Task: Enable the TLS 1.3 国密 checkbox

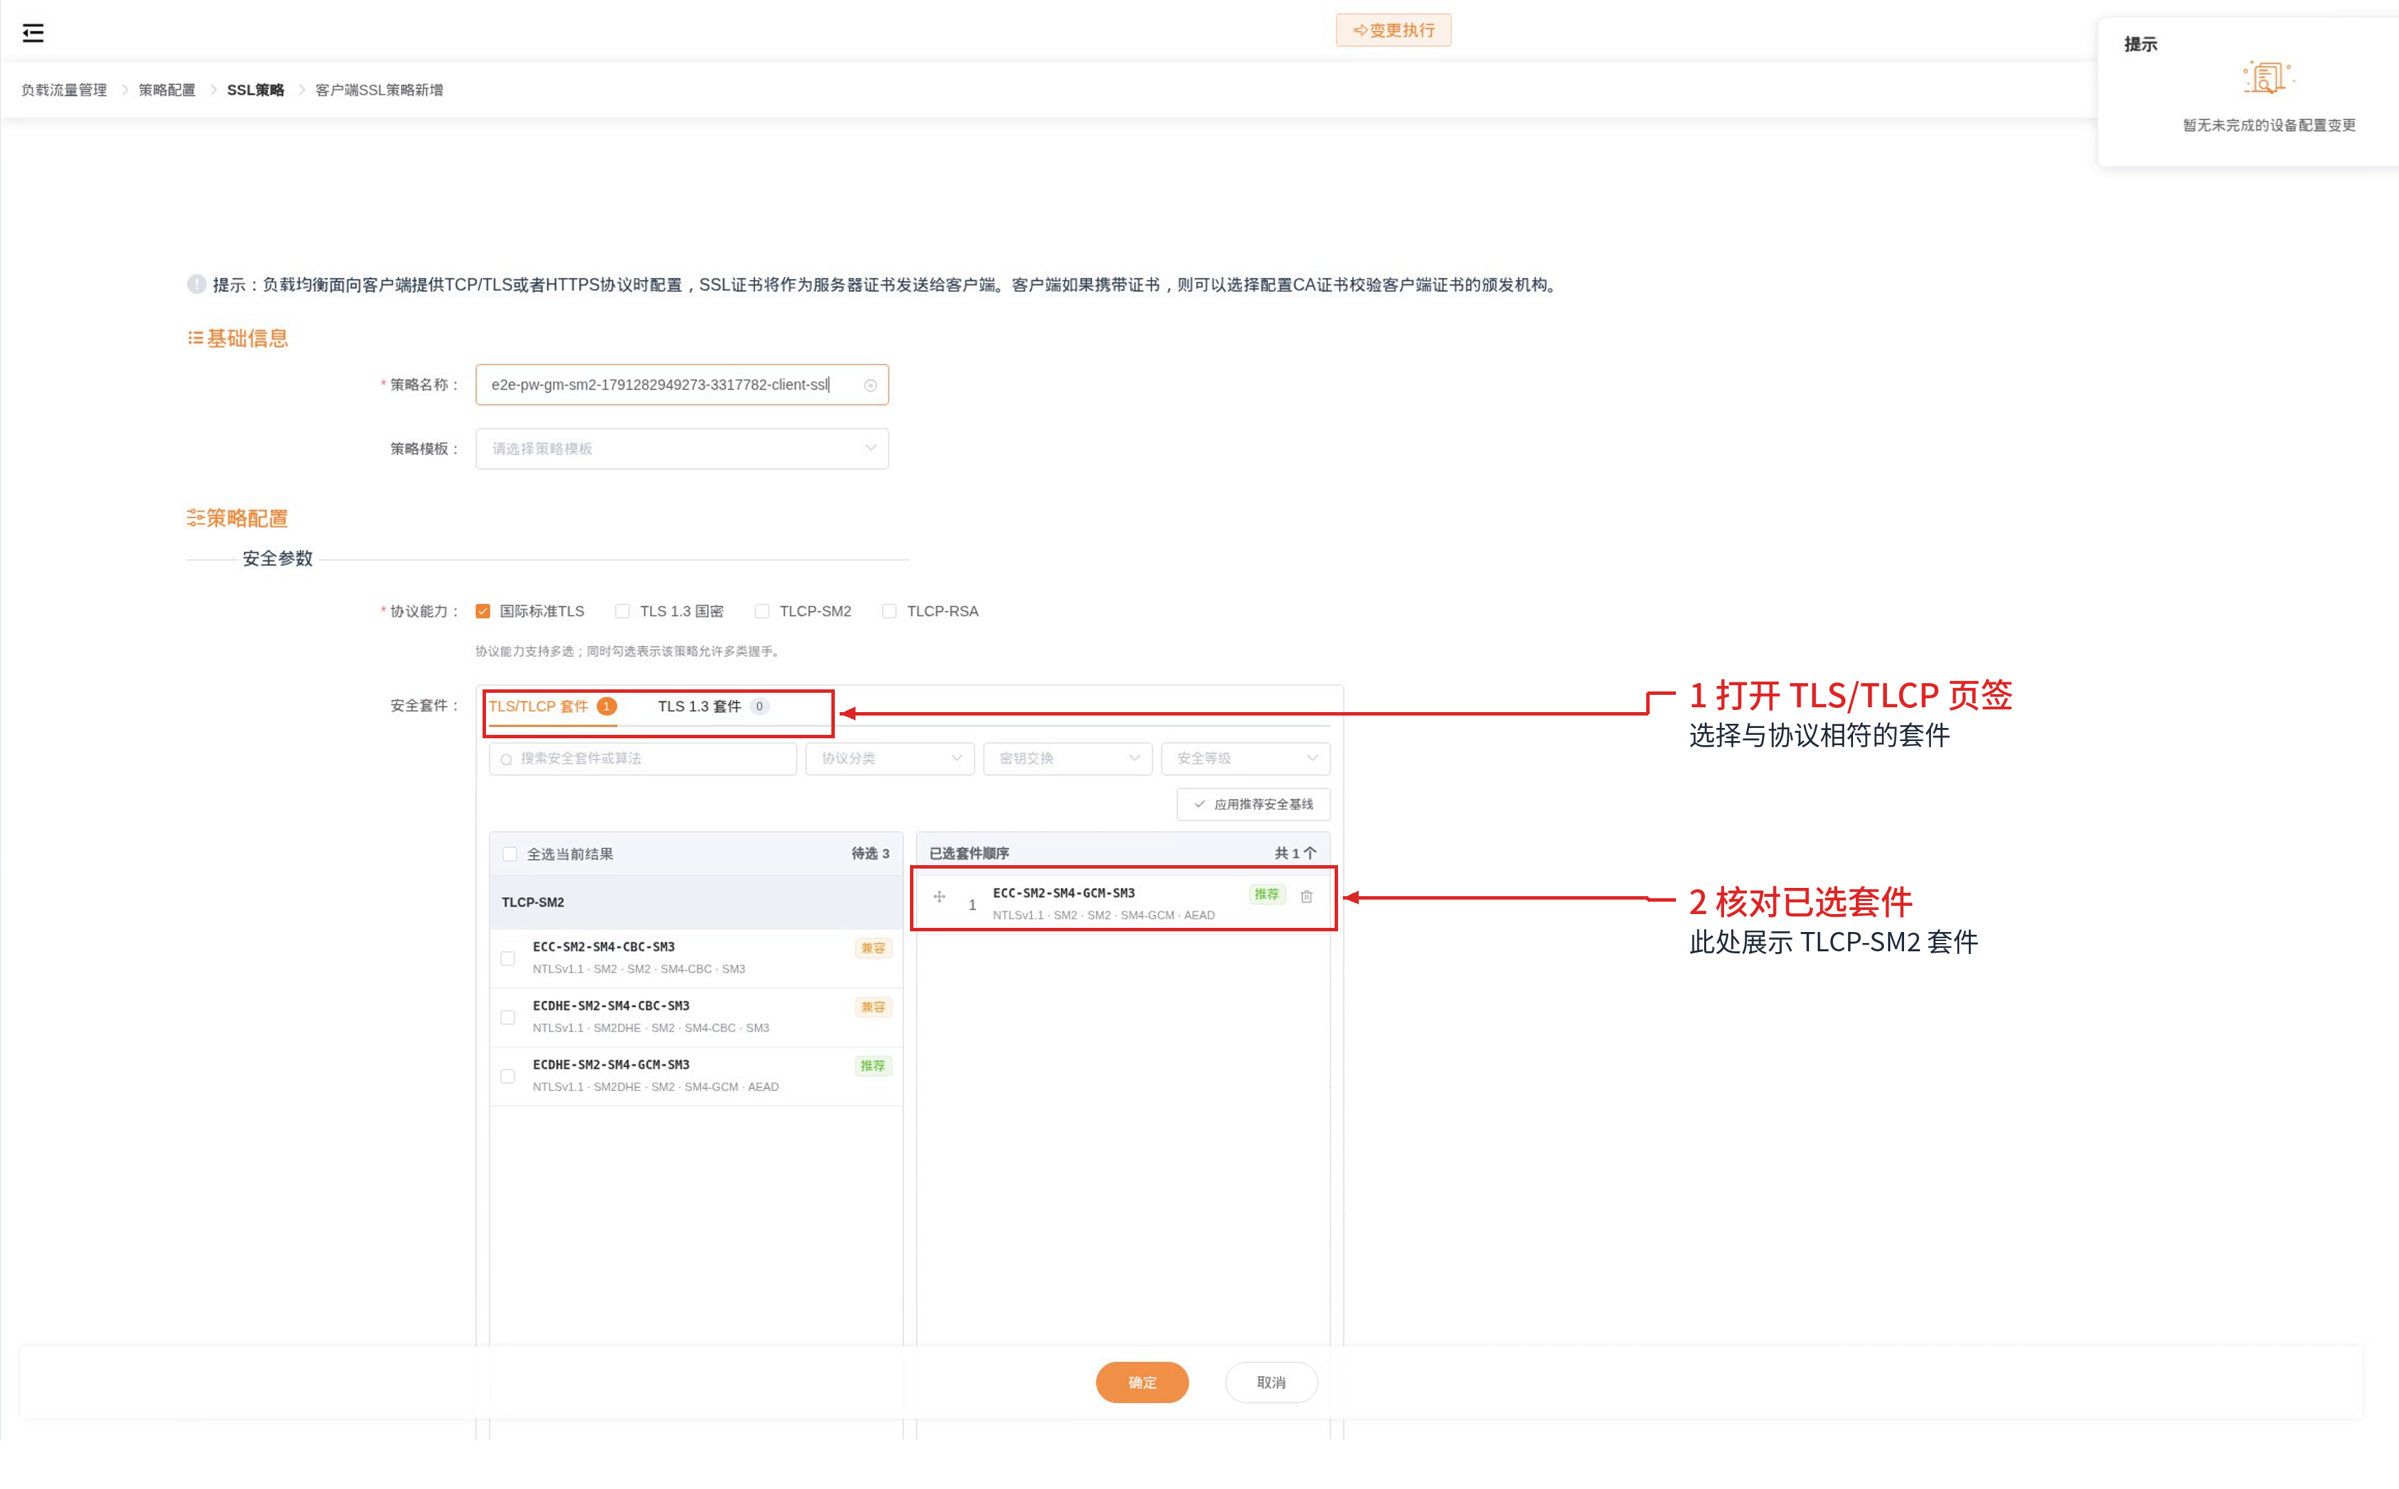Action: pos(622,611)
